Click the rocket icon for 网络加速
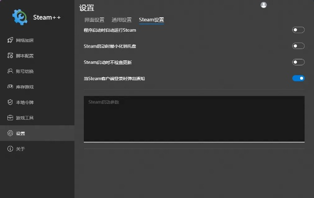The height and width of the screenshot is (198, 314). point(10,40)
